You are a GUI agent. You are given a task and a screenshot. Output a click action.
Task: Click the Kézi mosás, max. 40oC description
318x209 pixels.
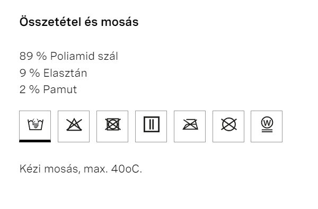(x=81, y=169)
